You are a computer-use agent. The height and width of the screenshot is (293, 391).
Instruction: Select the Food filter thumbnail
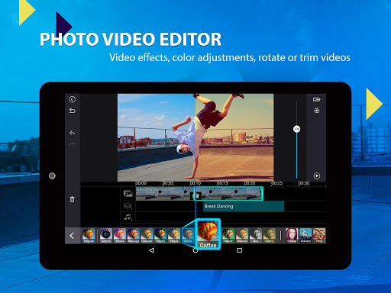[x=319, y=236]
